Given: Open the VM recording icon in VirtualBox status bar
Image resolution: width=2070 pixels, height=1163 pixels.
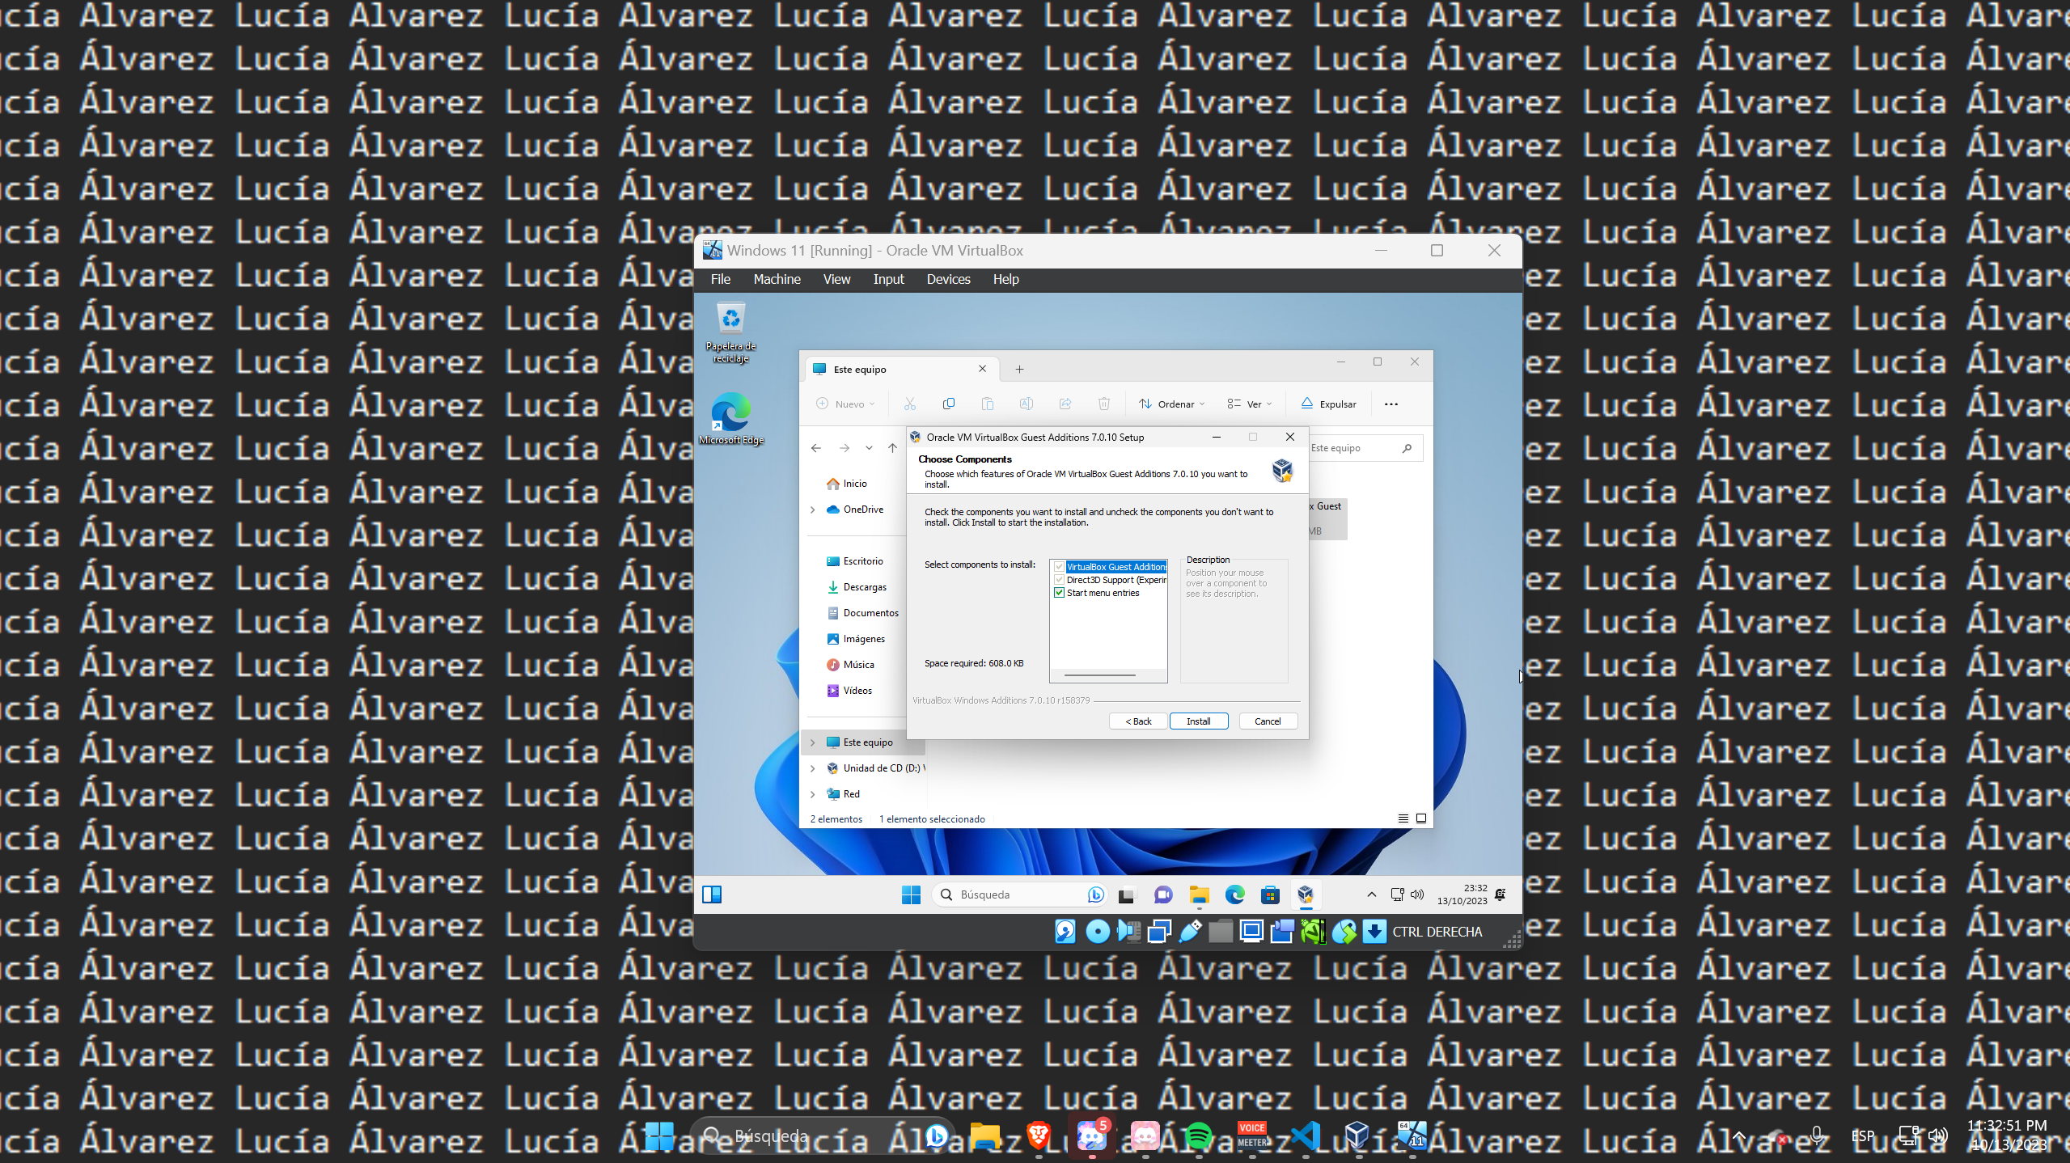Looking at the screenshot, I should (x=1282, y=931).
